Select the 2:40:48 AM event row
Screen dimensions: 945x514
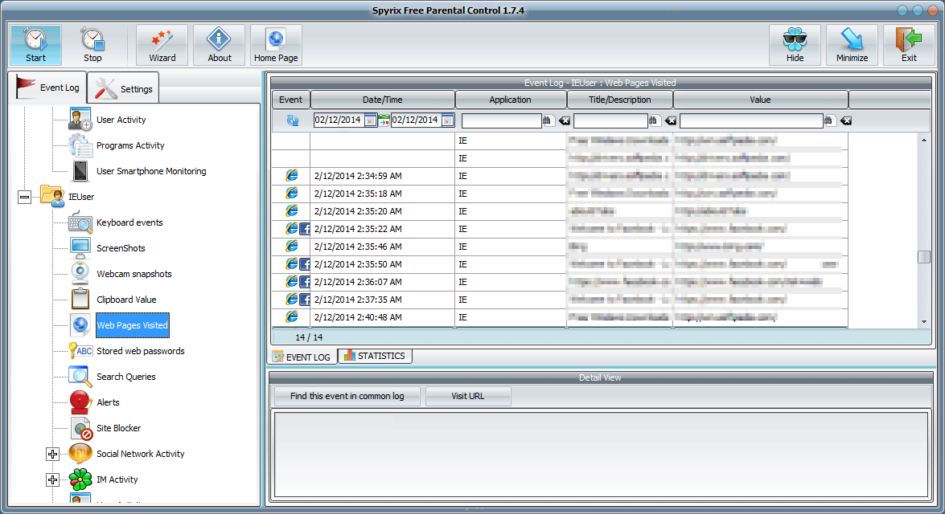click(560, 317)
